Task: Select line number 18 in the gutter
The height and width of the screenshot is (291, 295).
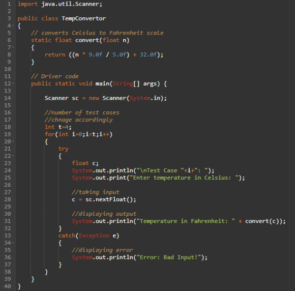Action: (x=8, y=127)
